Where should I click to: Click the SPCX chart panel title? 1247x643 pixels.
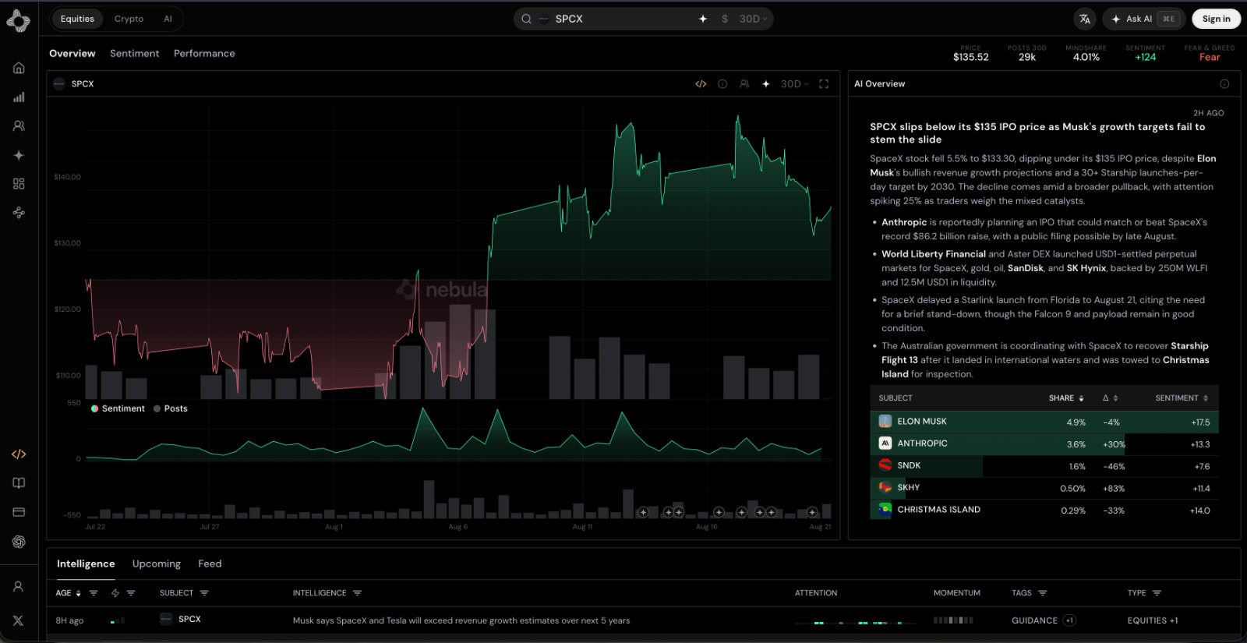pyautogui.click(x=83, y=84)
